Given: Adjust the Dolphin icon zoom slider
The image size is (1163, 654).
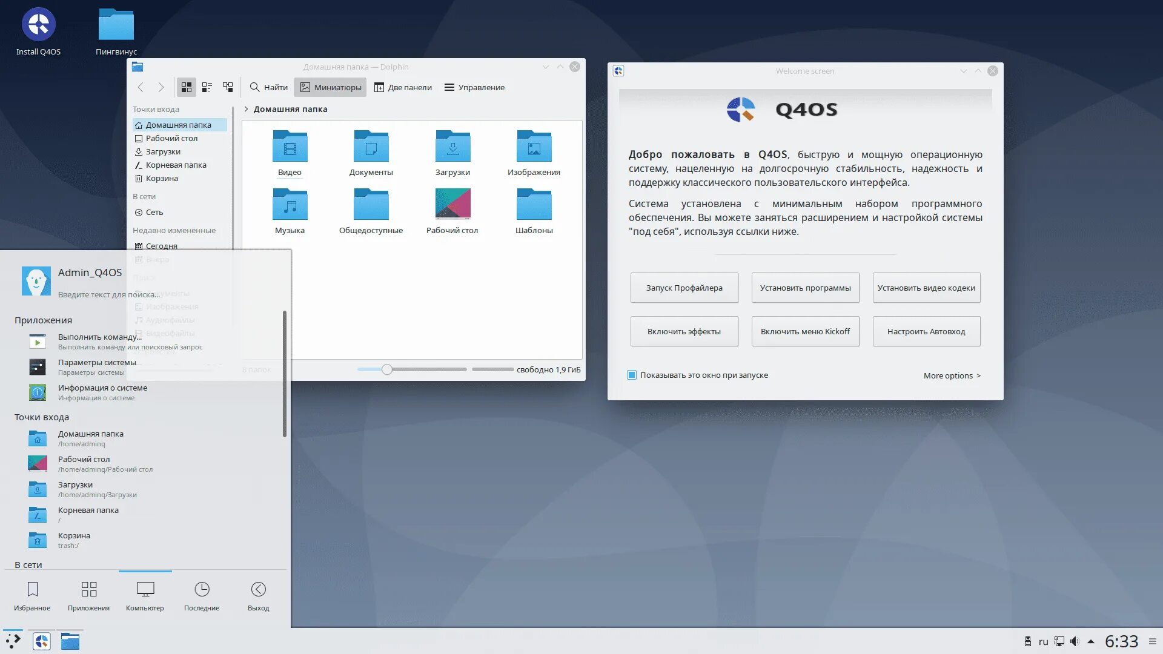Looking at the screenshot, I should pos(387,369).
